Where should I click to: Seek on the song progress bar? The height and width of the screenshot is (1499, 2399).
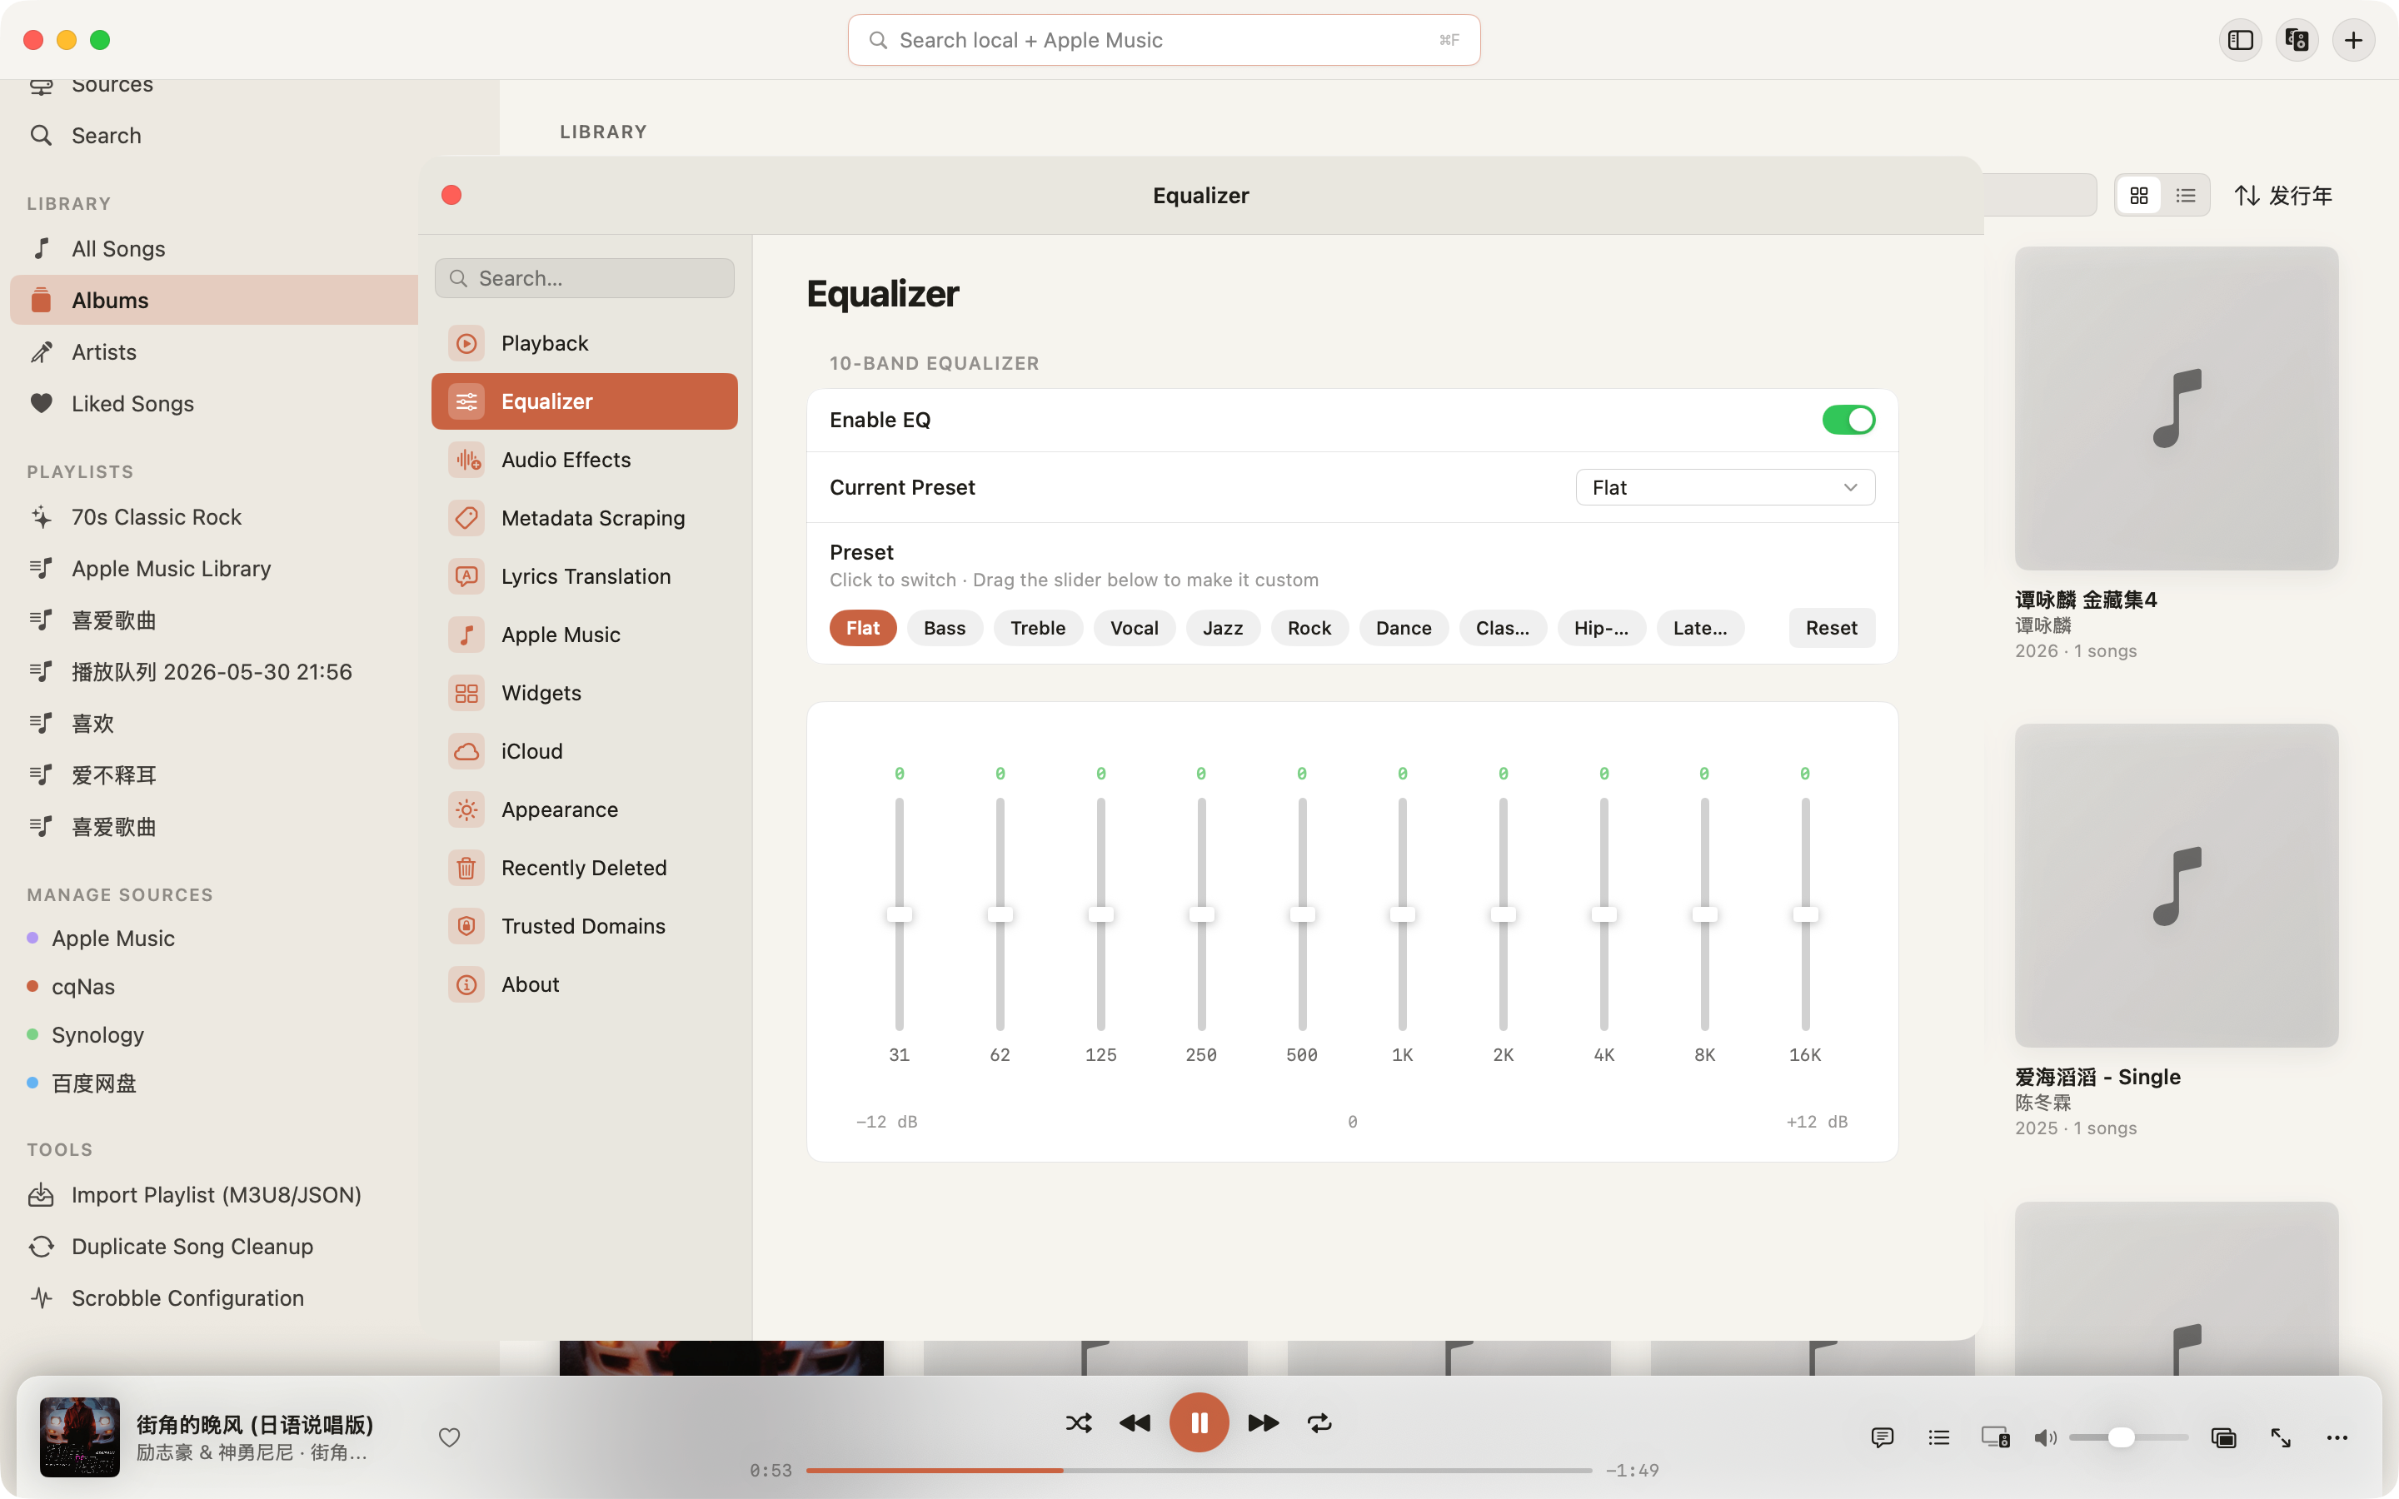pos(1199,1470)
